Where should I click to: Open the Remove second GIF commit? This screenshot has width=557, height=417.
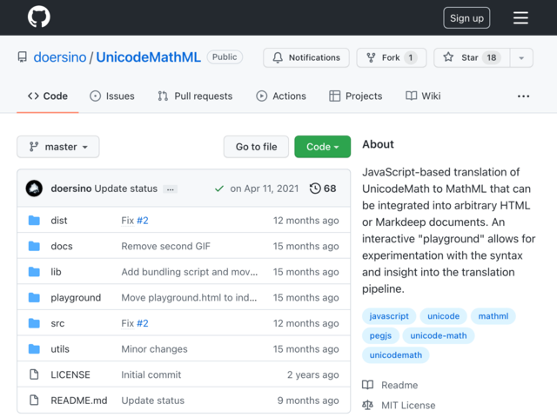[x=166, y=246]
